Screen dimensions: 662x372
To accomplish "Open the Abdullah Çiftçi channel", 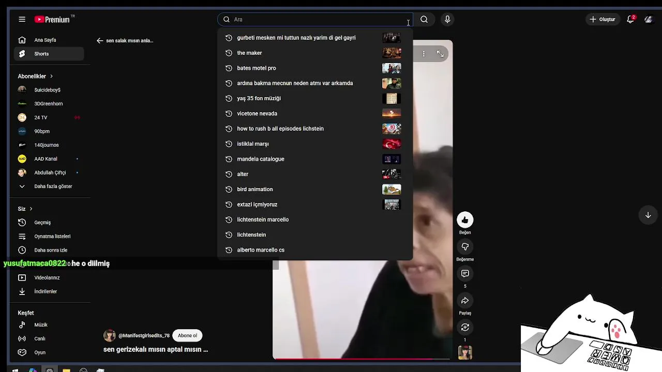I will point(49,173).
